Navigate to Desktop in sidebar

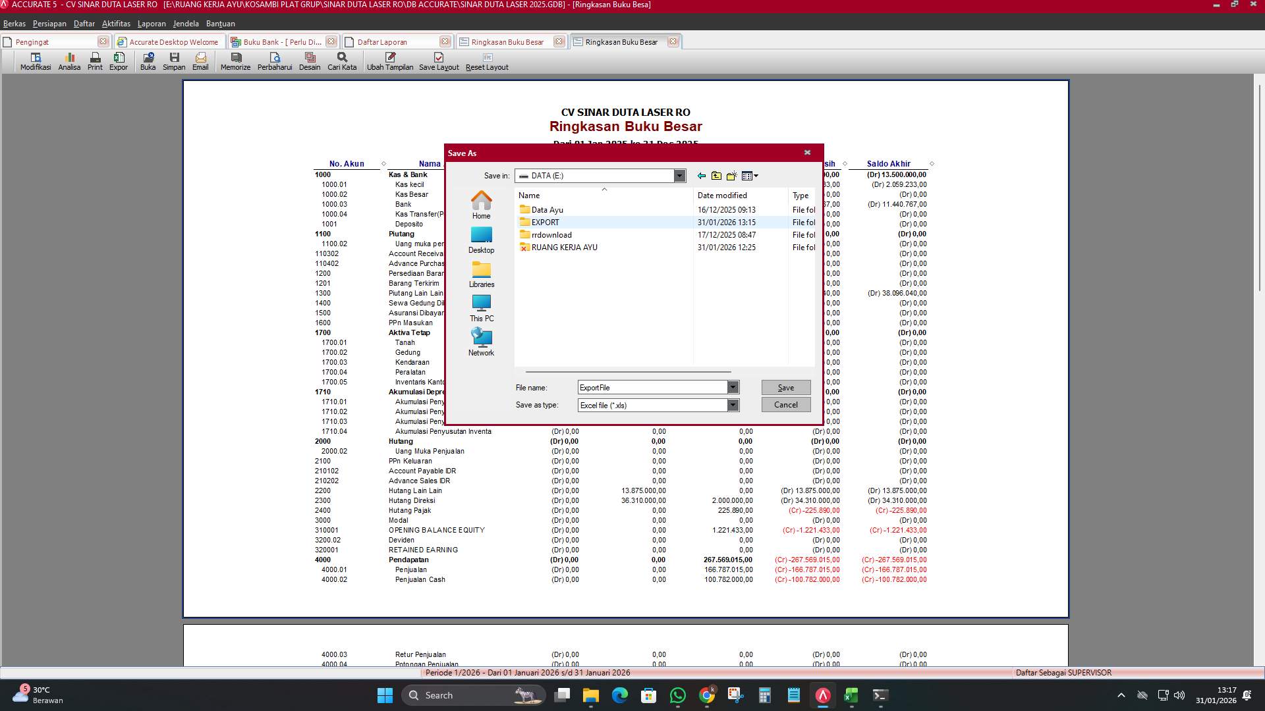tap(482, 240)
